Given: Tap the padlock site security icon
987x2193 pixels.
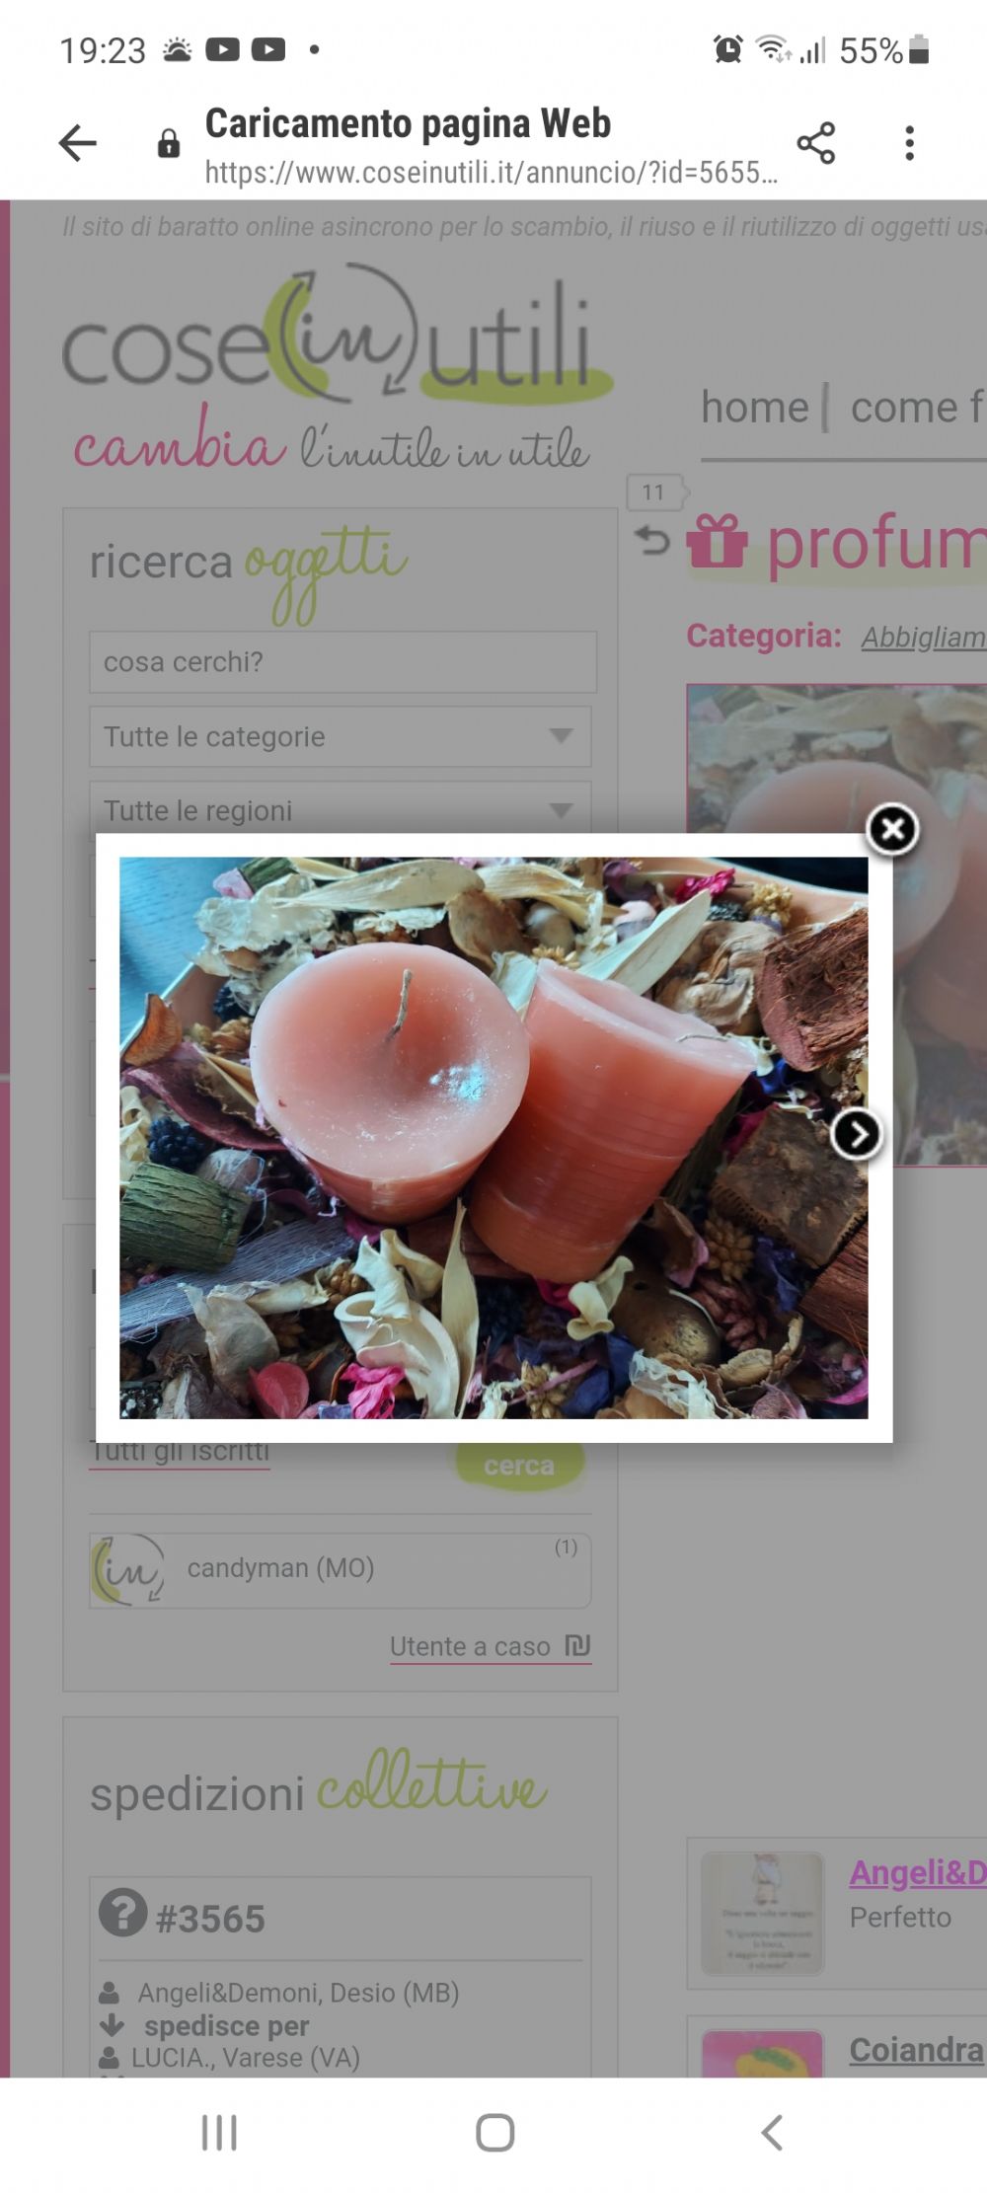Looking at the screenshot, I should (169, 144).
